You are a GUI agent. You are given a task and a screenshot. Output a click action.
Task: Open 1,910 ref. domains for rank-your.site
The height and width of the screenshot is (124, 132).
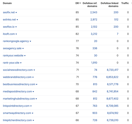tap(94, 63)
